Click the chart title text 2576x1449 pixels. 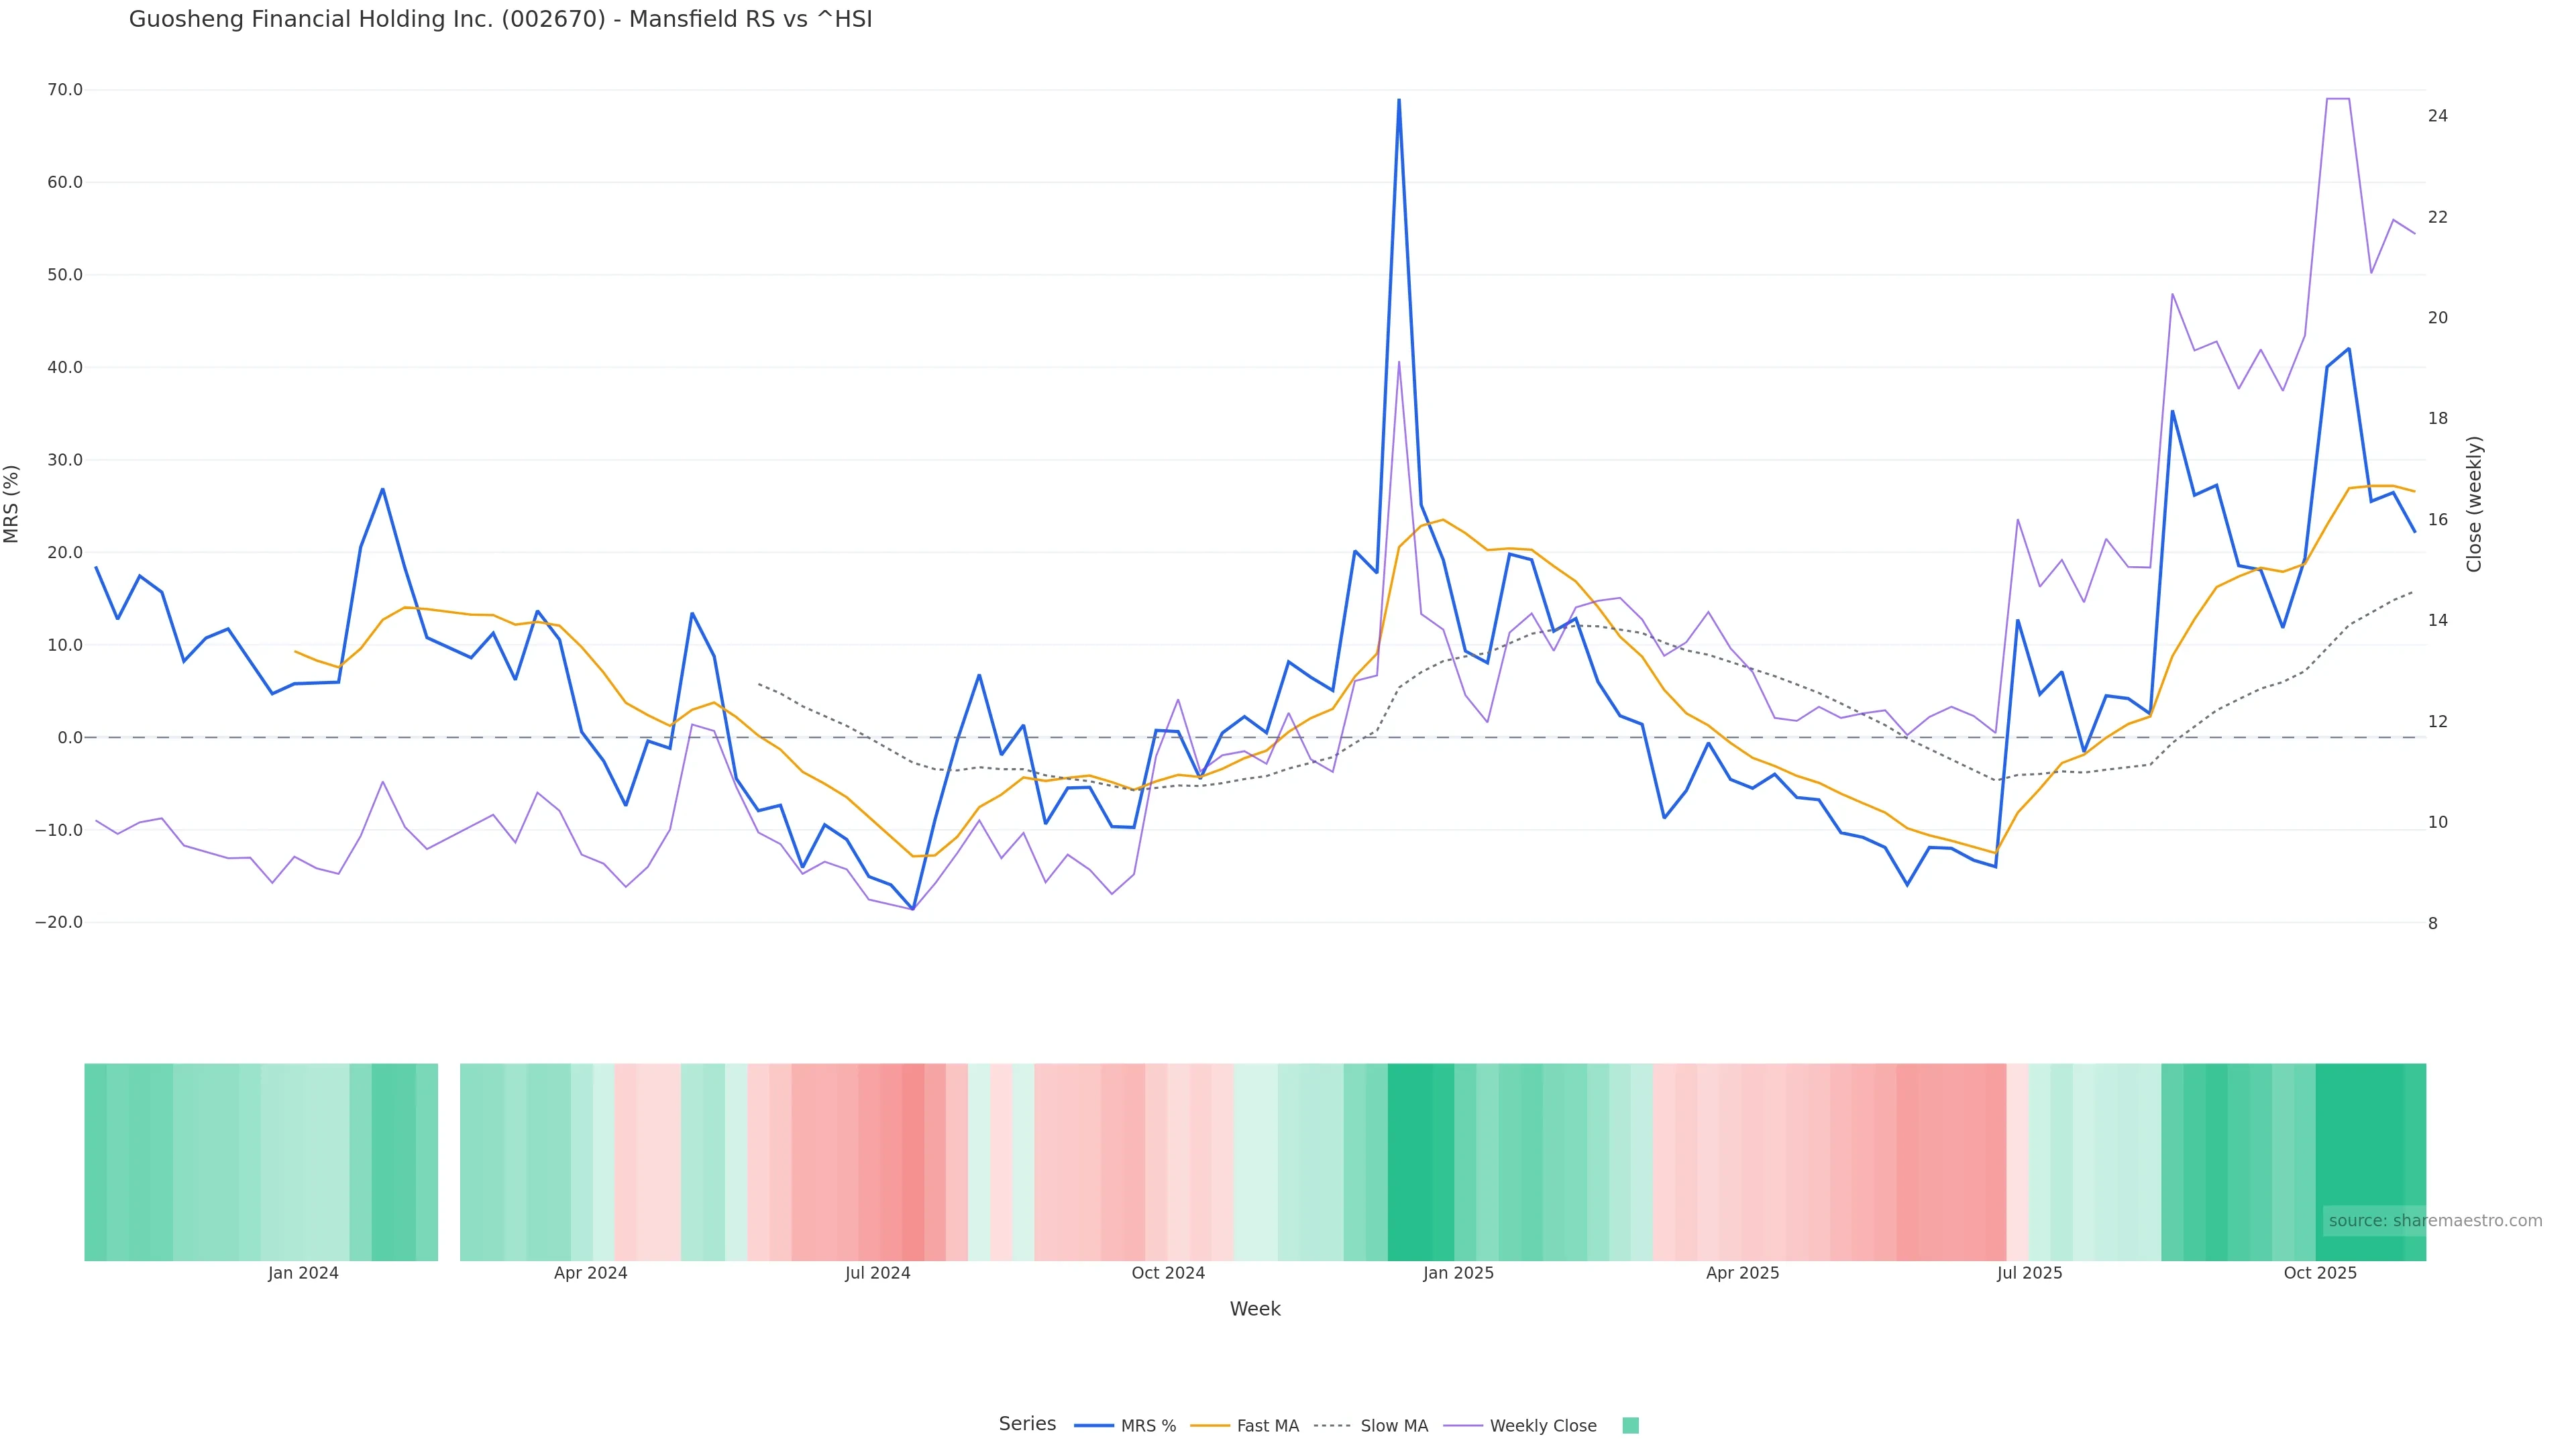coord(500,19)
